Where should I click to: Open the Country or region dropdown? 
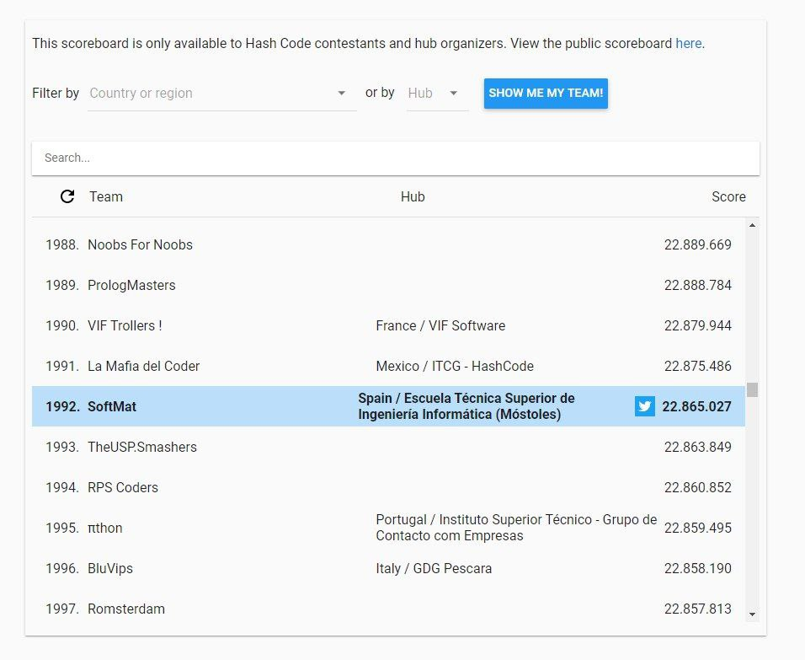click(221, 93)
